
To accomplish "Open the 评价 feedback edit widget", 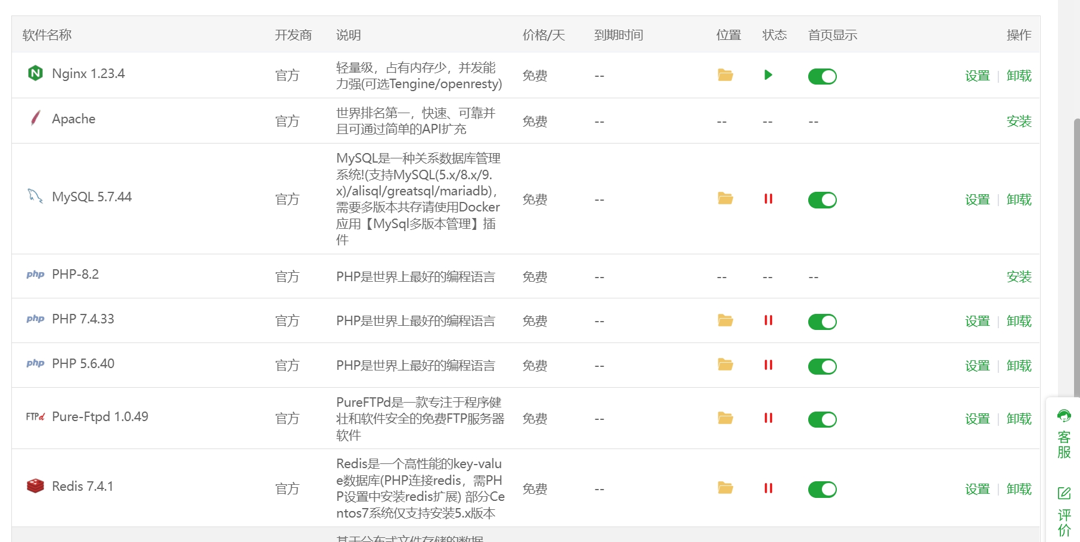I will (x=1064, y=512).
